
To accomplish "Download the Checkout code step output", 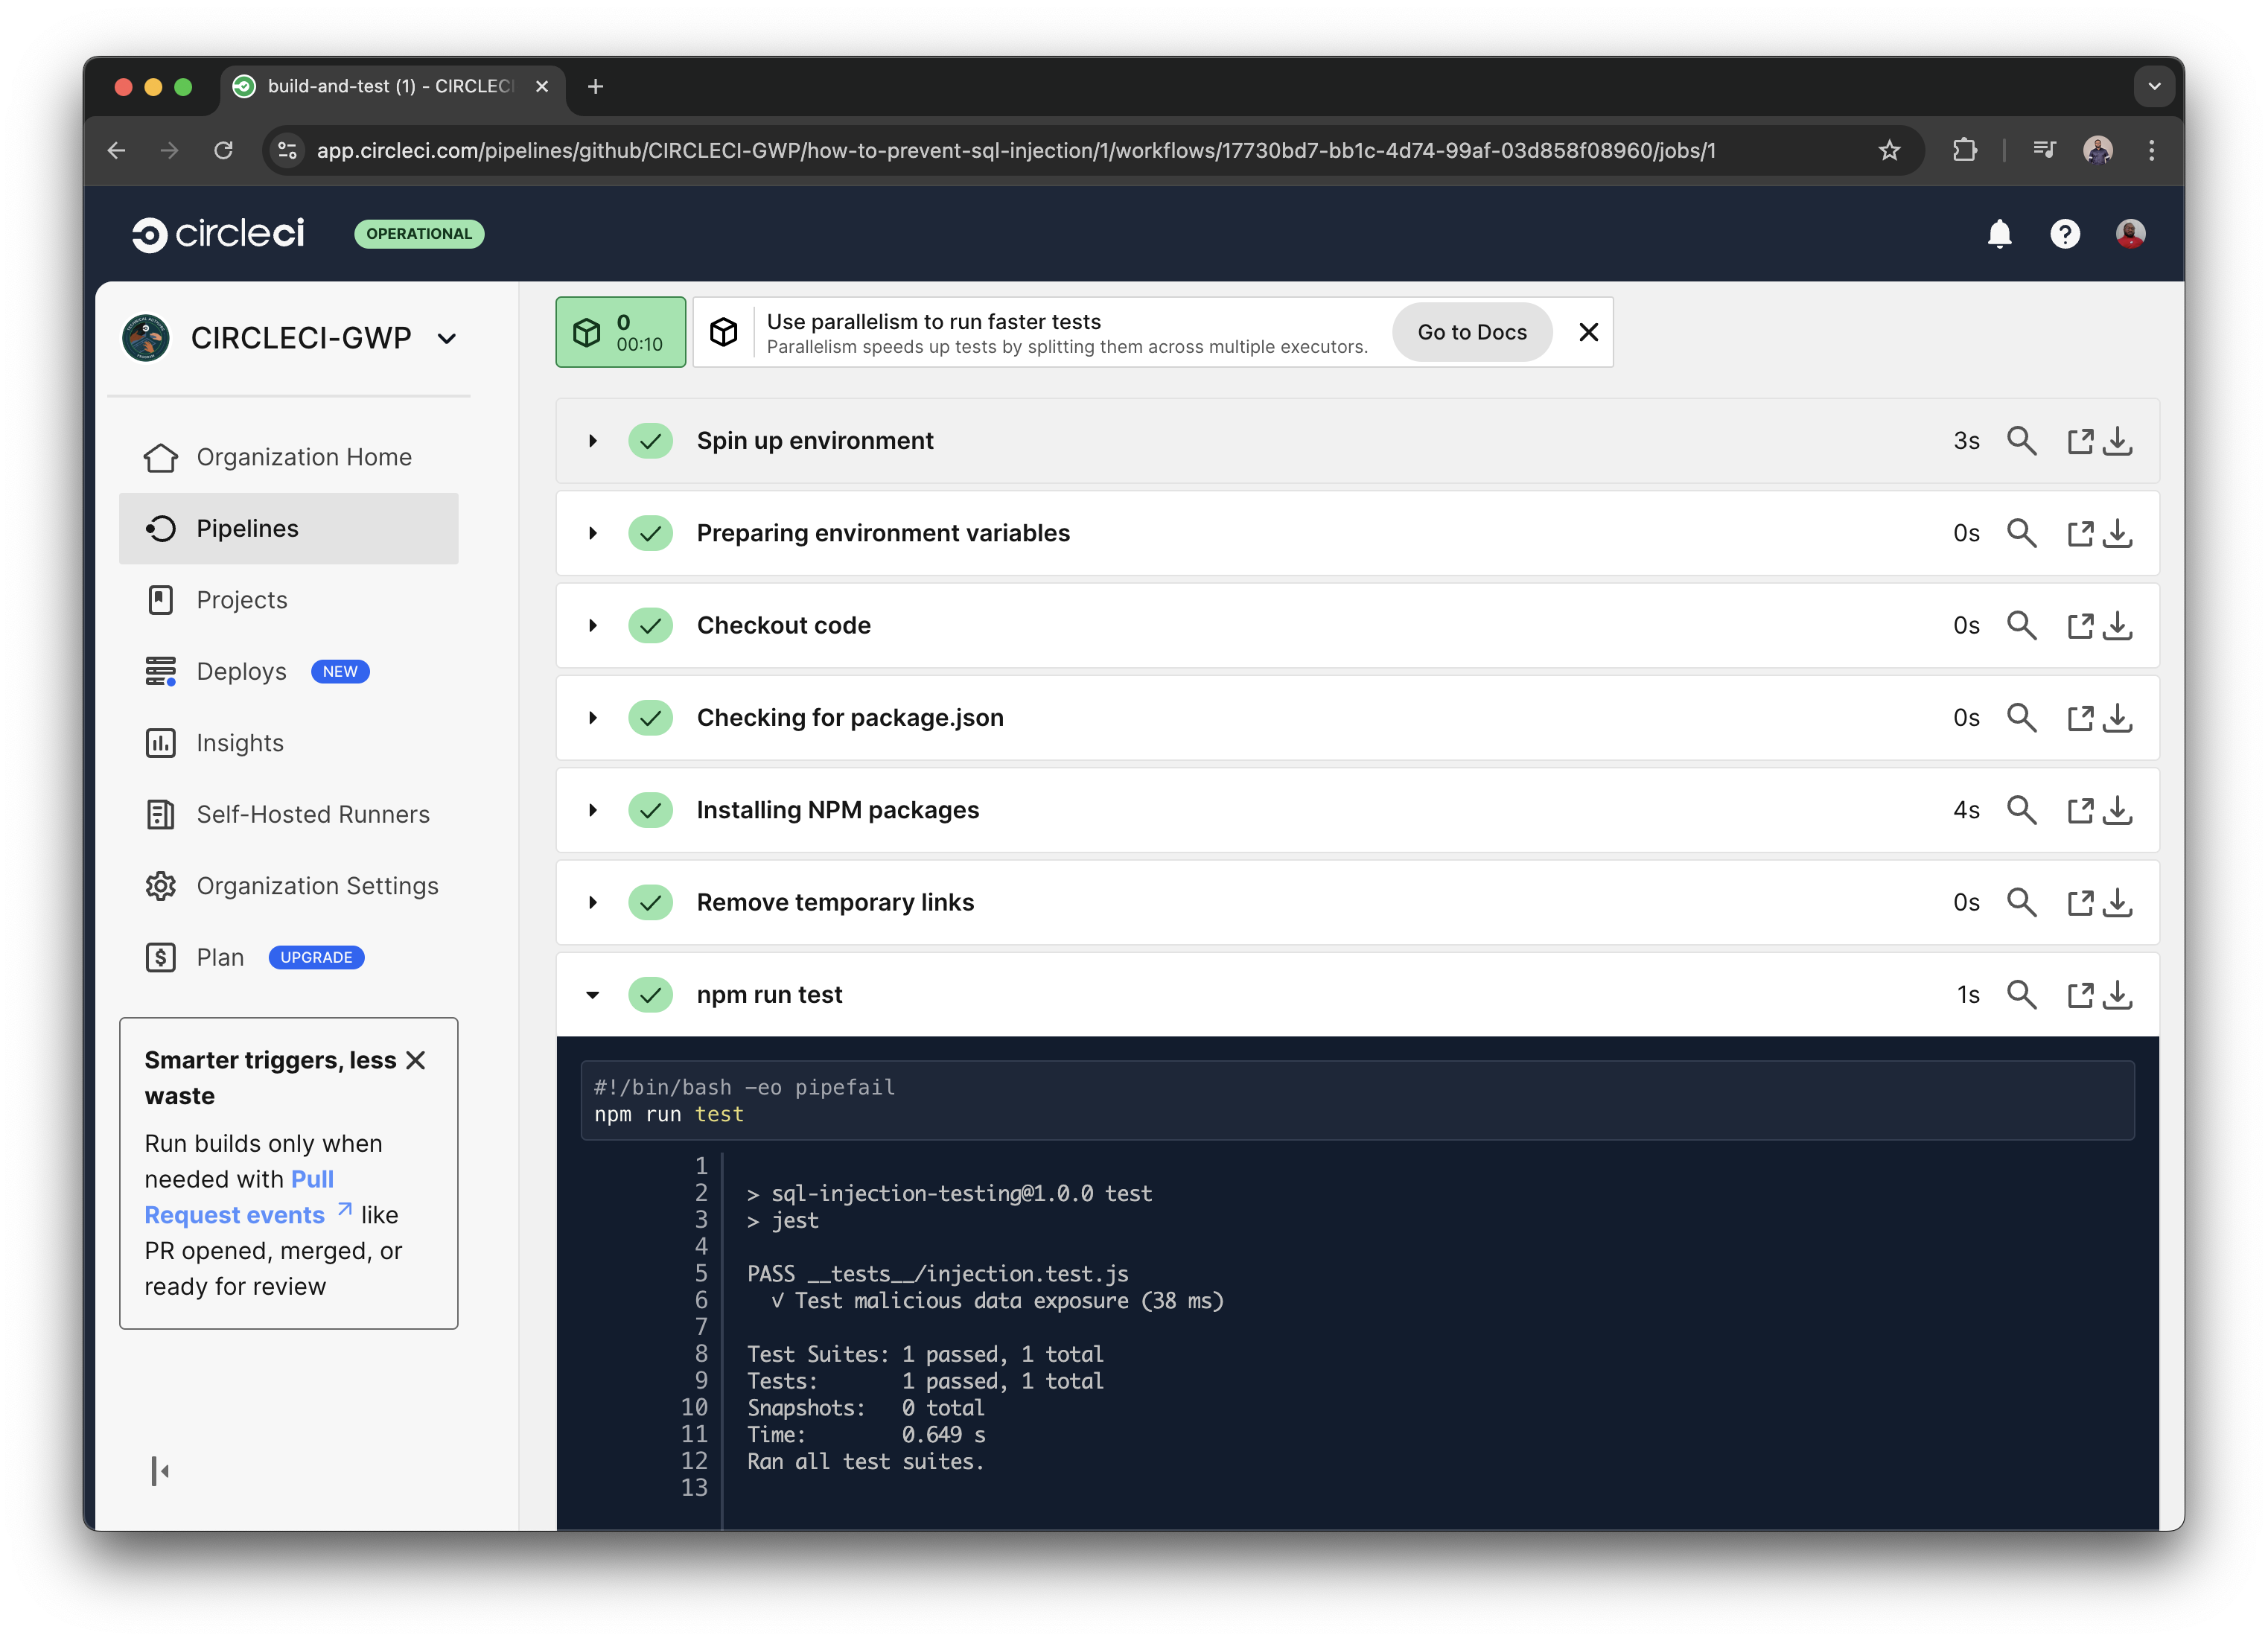I will [x=2118, y=625].
